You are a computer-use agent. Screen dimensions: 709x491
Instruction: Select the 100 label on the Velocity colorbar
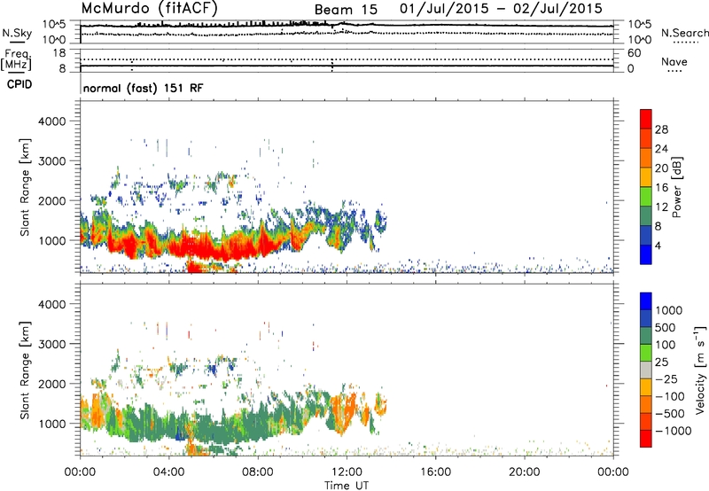coord(666,345)
